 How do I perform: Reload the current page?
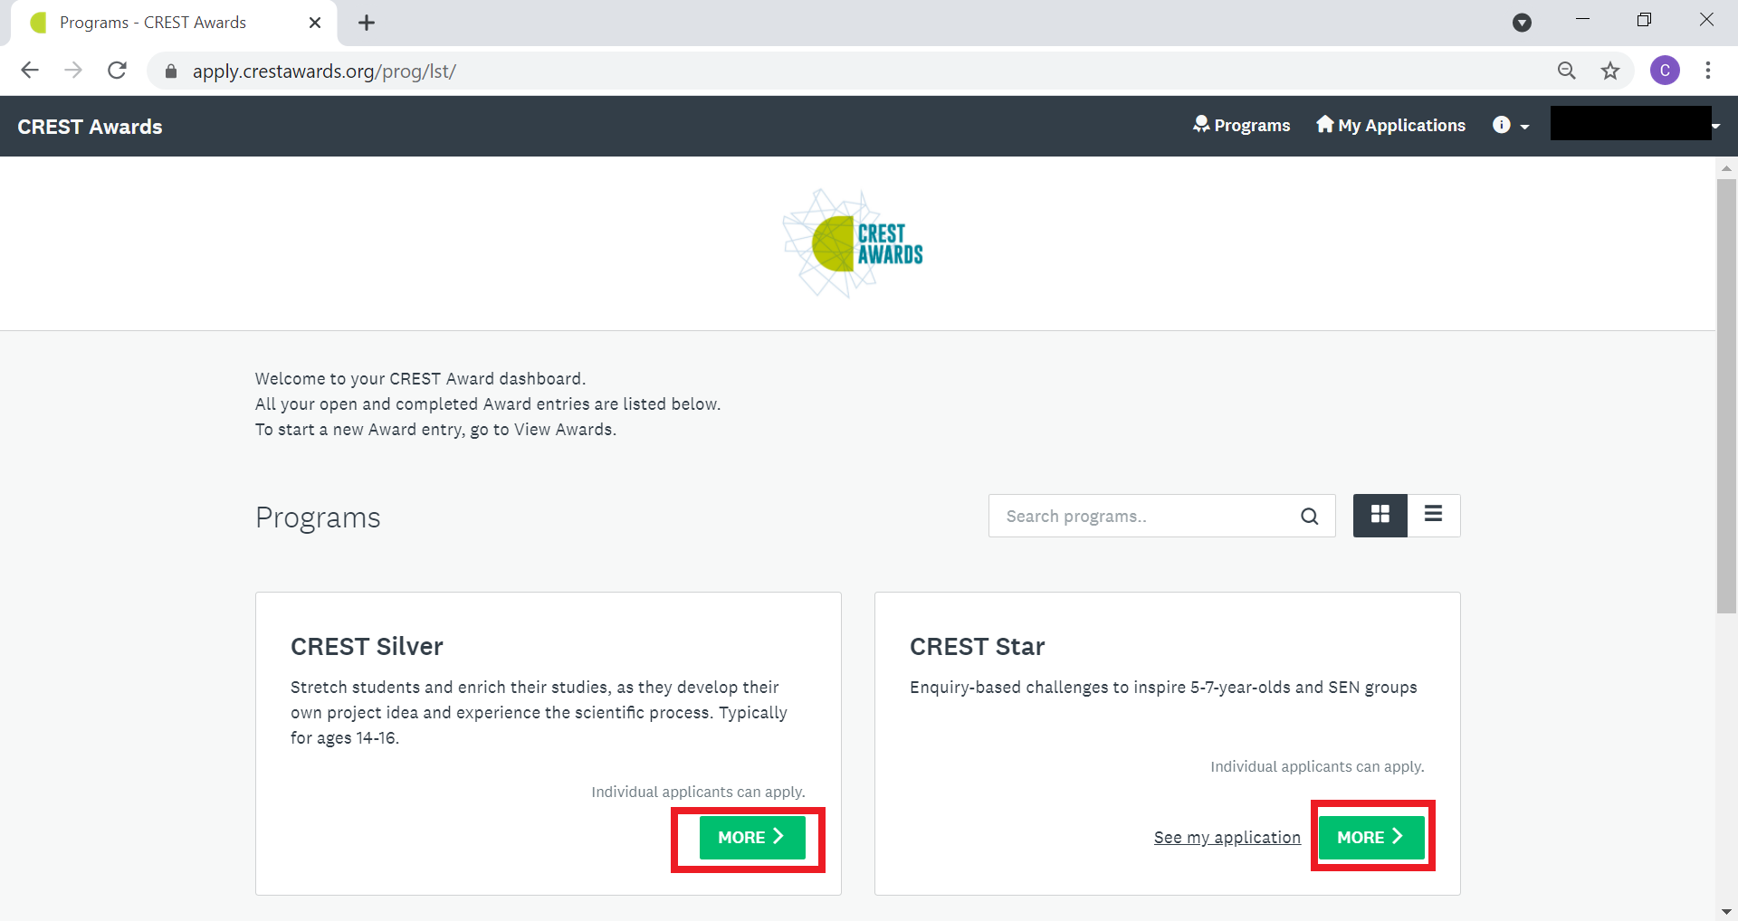tap(117, 71)
